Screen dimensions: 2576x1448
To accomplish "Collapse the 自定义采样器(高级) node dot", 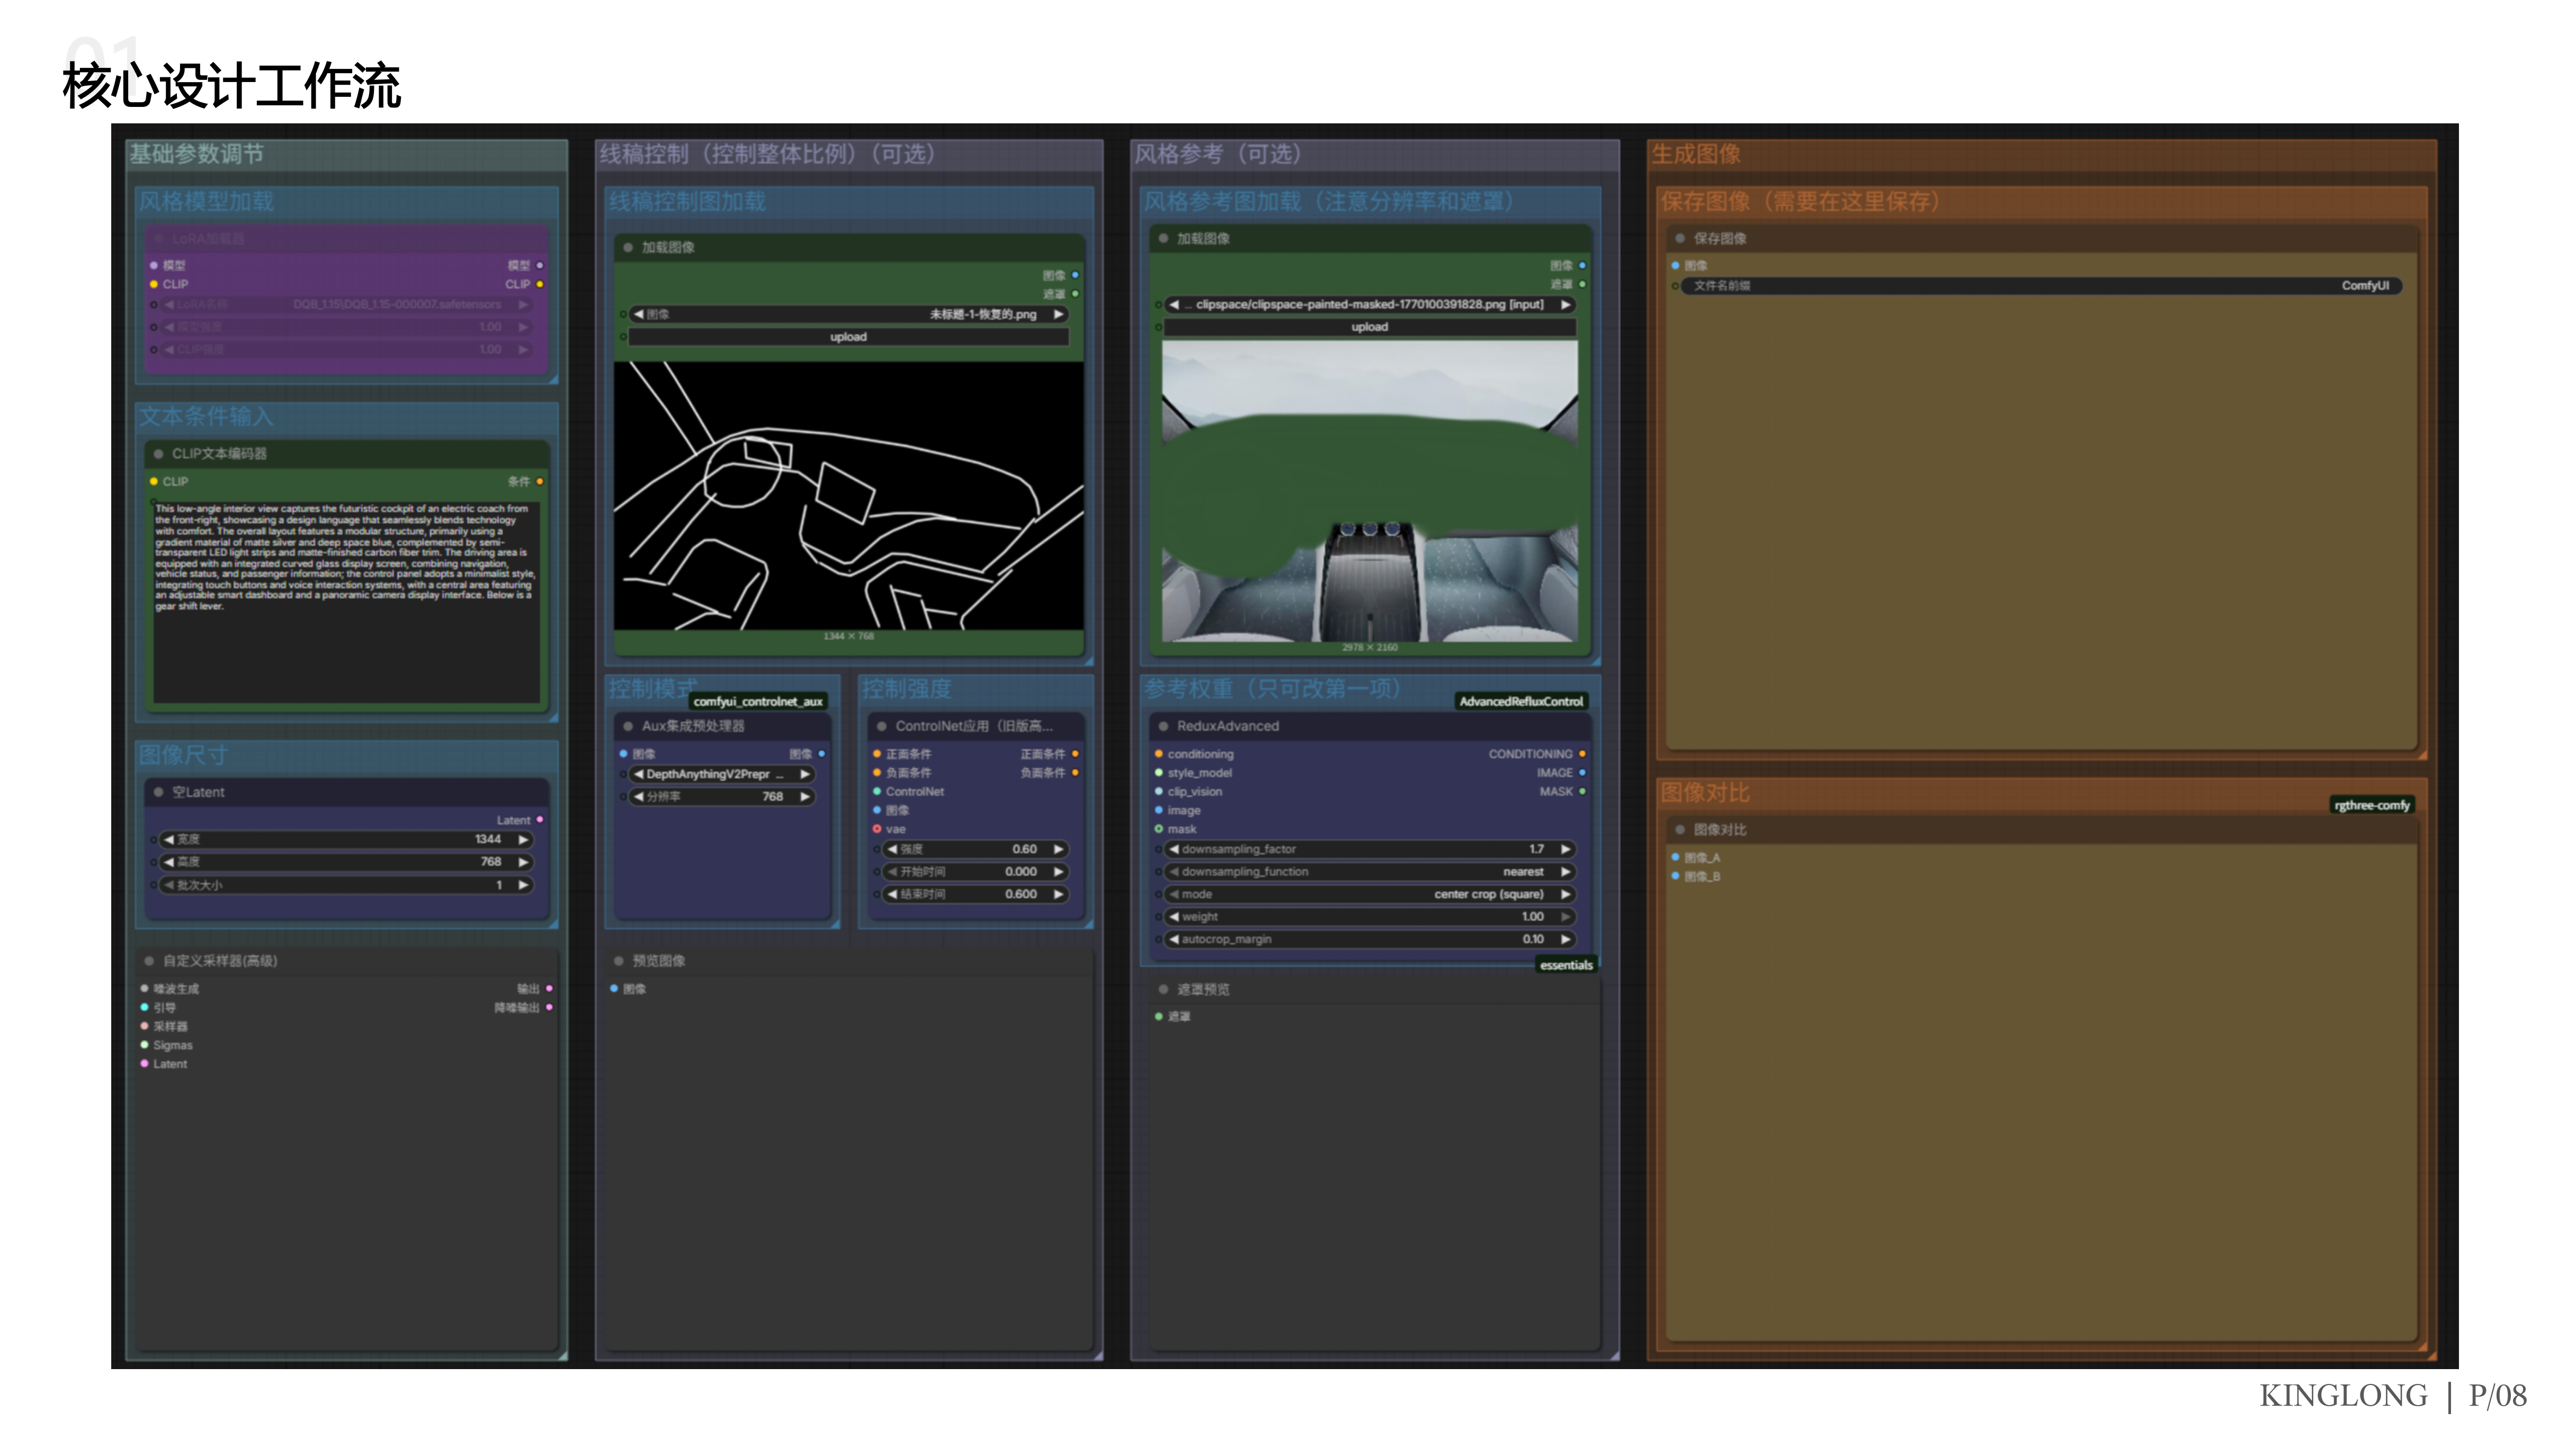I will click(149, 961).
